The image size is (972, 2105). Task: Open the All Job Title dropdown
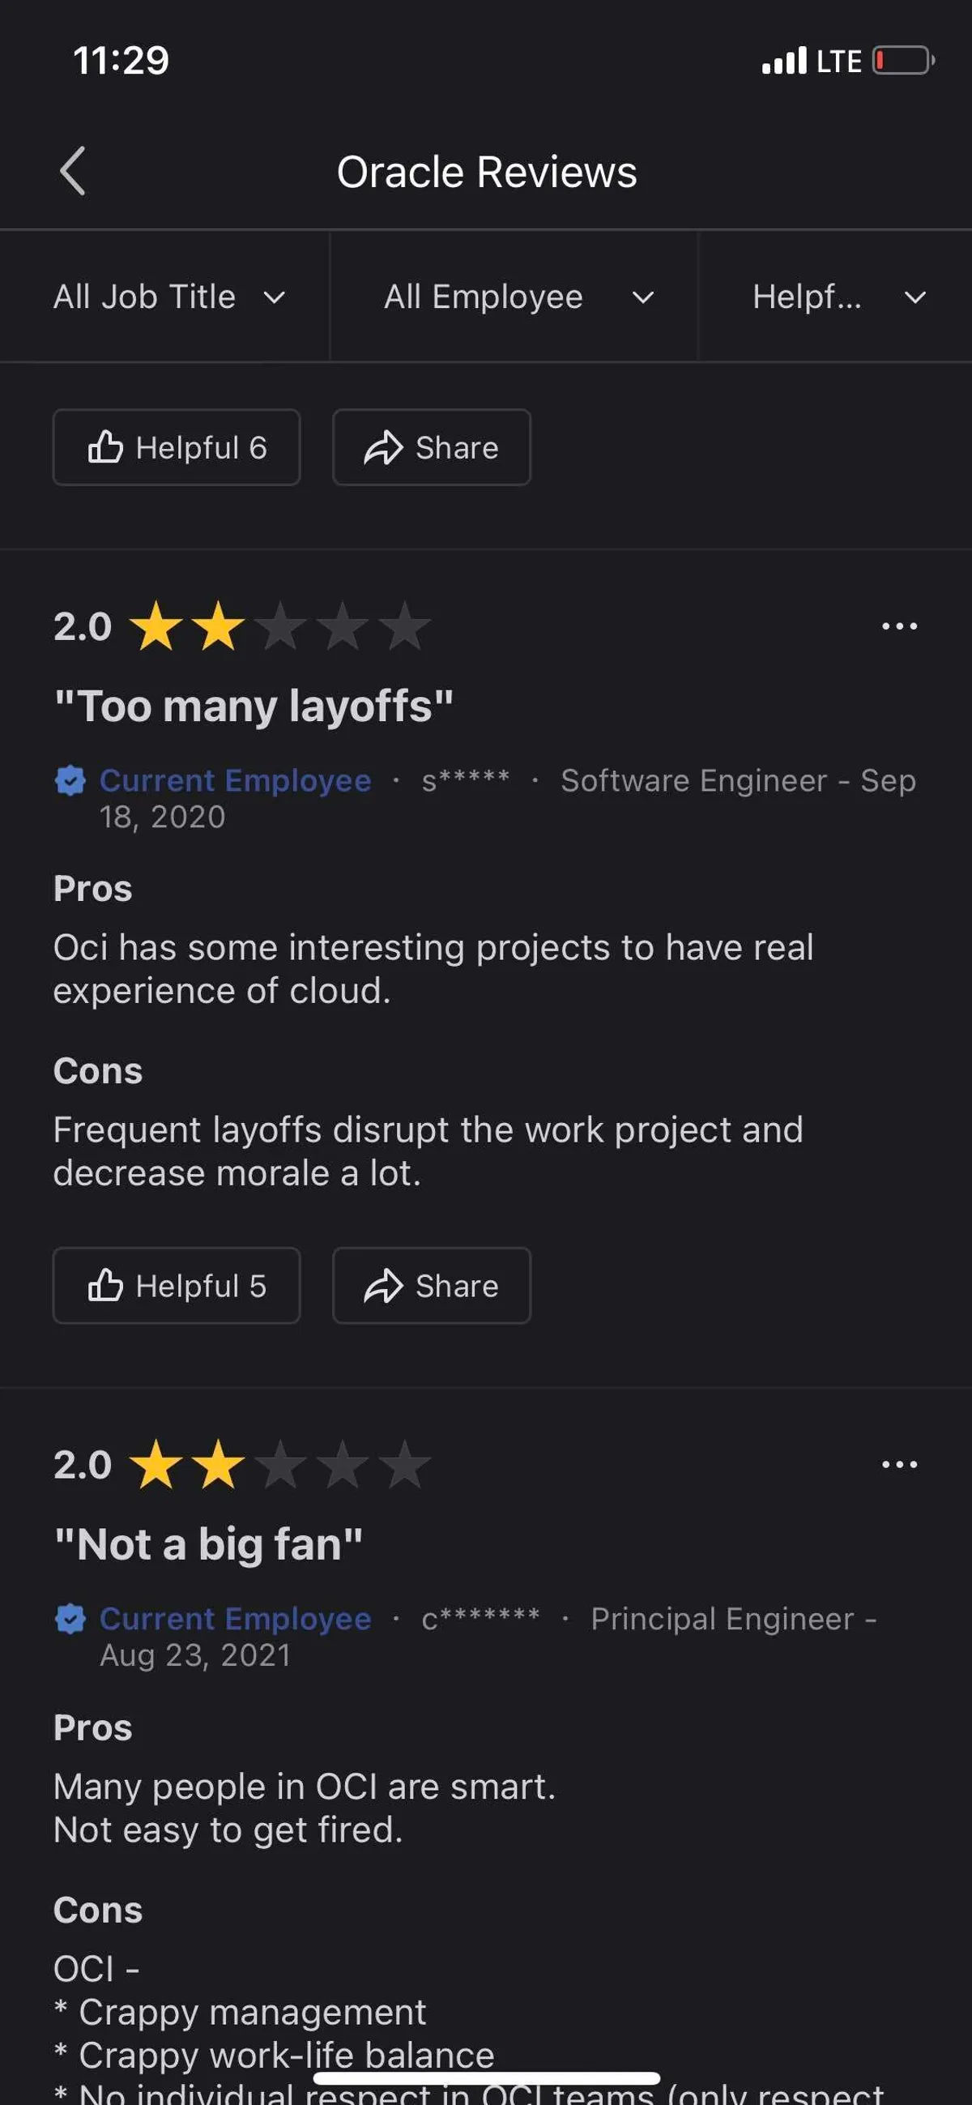pyautogui.click(x=169, y=297)
